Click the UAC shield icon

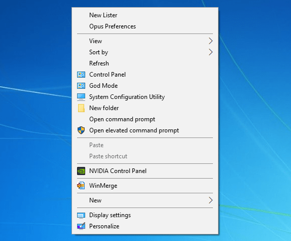[81, 130]
